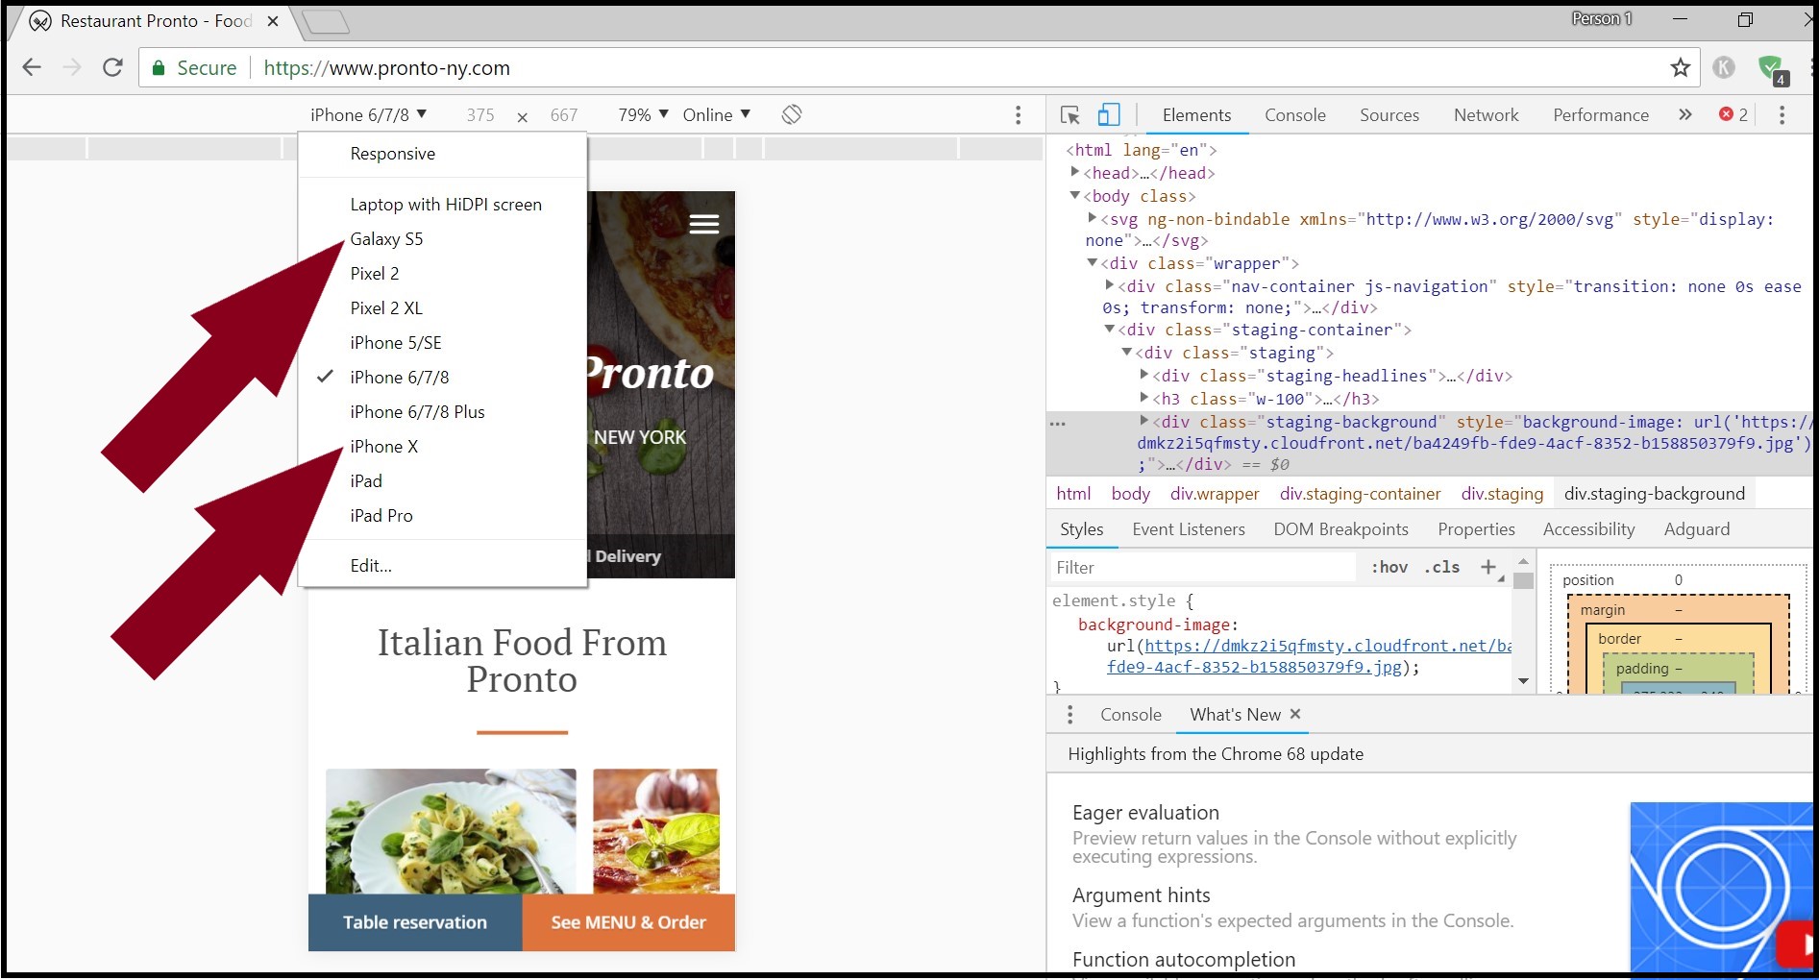Screen dimensions: 1819x980
Task: Toggle the device toolbar icon in DevTools
Action: [x=1109, y=115]
